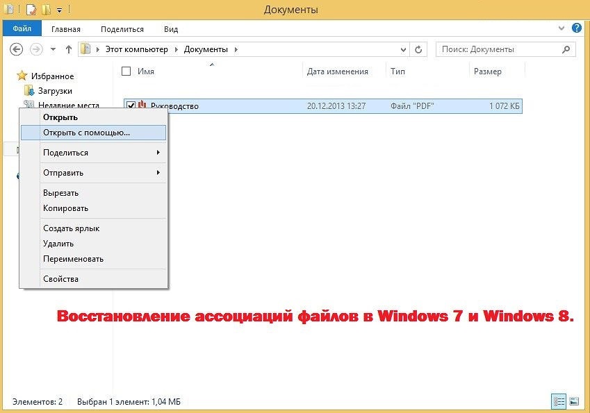
Task: Click the search magnifier icon
Action: [566, 49]
